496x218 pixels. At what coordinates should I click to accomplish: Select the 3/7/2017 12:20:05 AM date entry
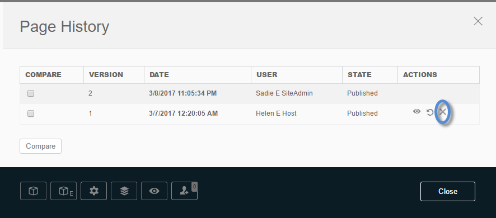pos(183,113)
